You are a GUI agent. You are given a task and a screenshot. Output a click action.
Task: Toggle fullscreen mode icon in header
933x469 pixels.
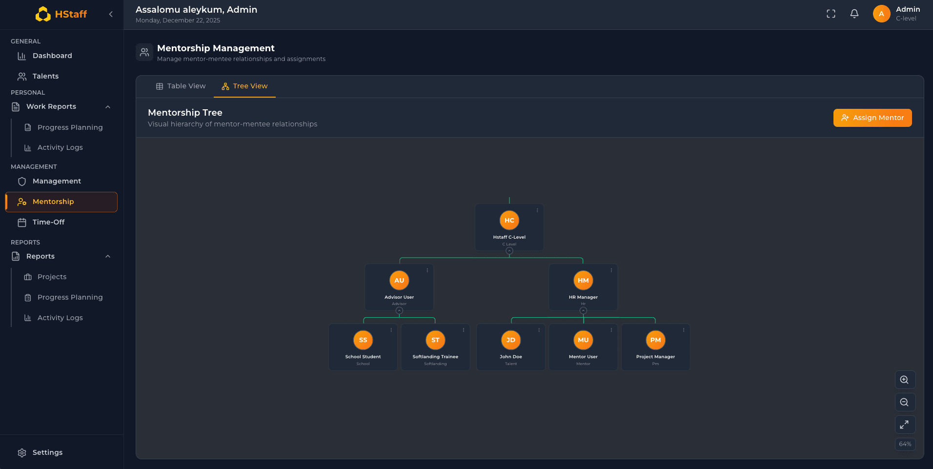click(x=831, y=14)
